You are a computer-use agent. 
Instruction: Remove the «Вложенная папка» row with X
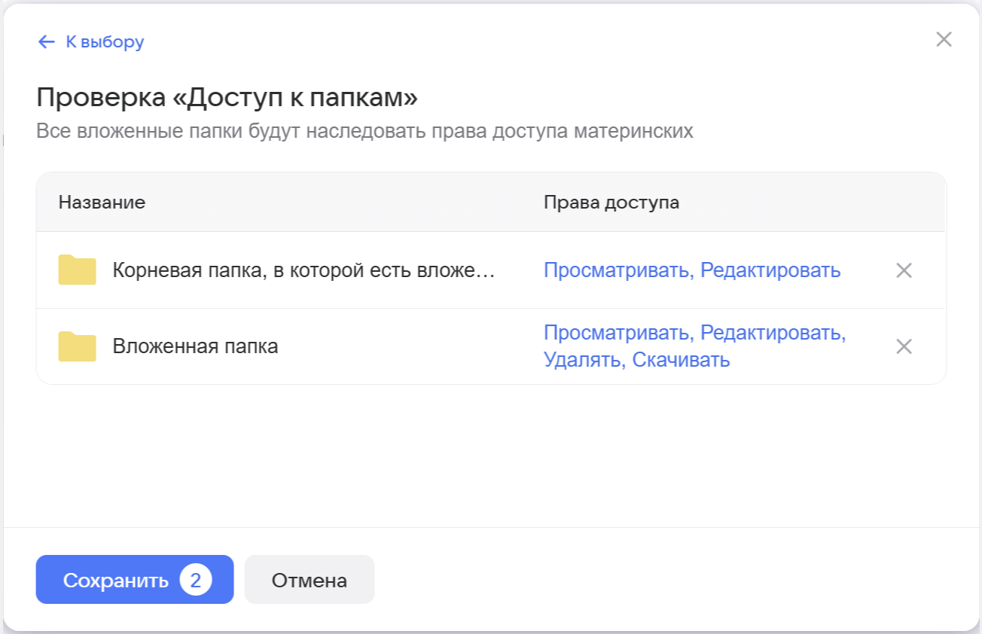(904, 346)
